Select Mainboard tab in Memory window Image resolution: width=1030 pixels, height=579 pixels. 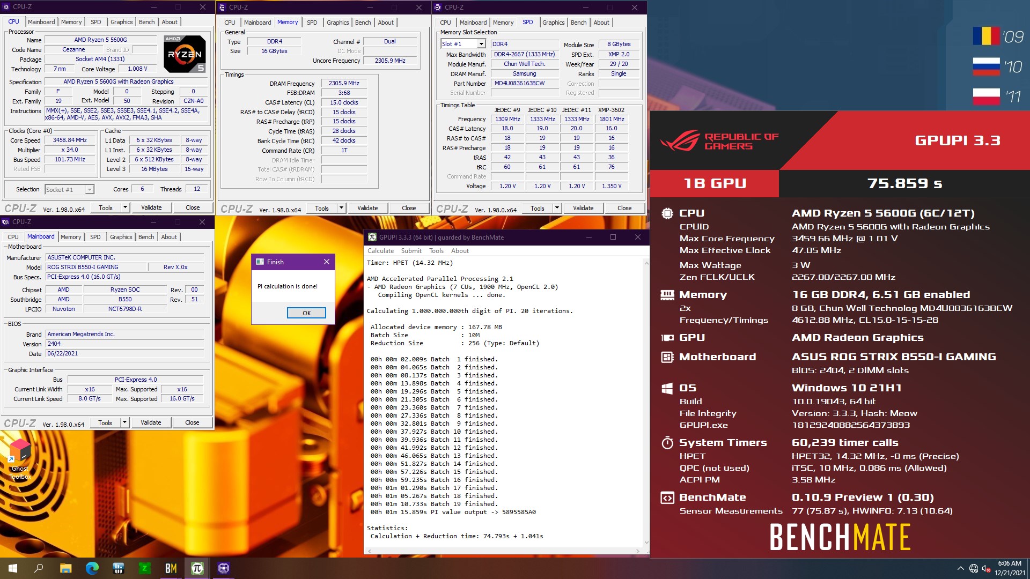click(x=257, y=23)
